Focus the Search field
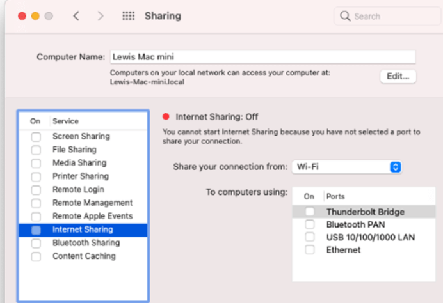 388,16
